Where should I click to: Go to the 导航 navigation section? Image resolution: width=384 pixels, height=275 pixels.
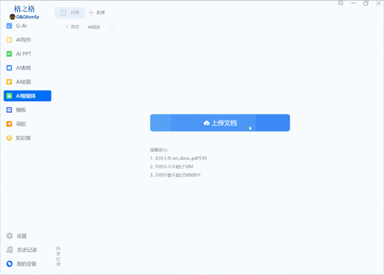21,124
